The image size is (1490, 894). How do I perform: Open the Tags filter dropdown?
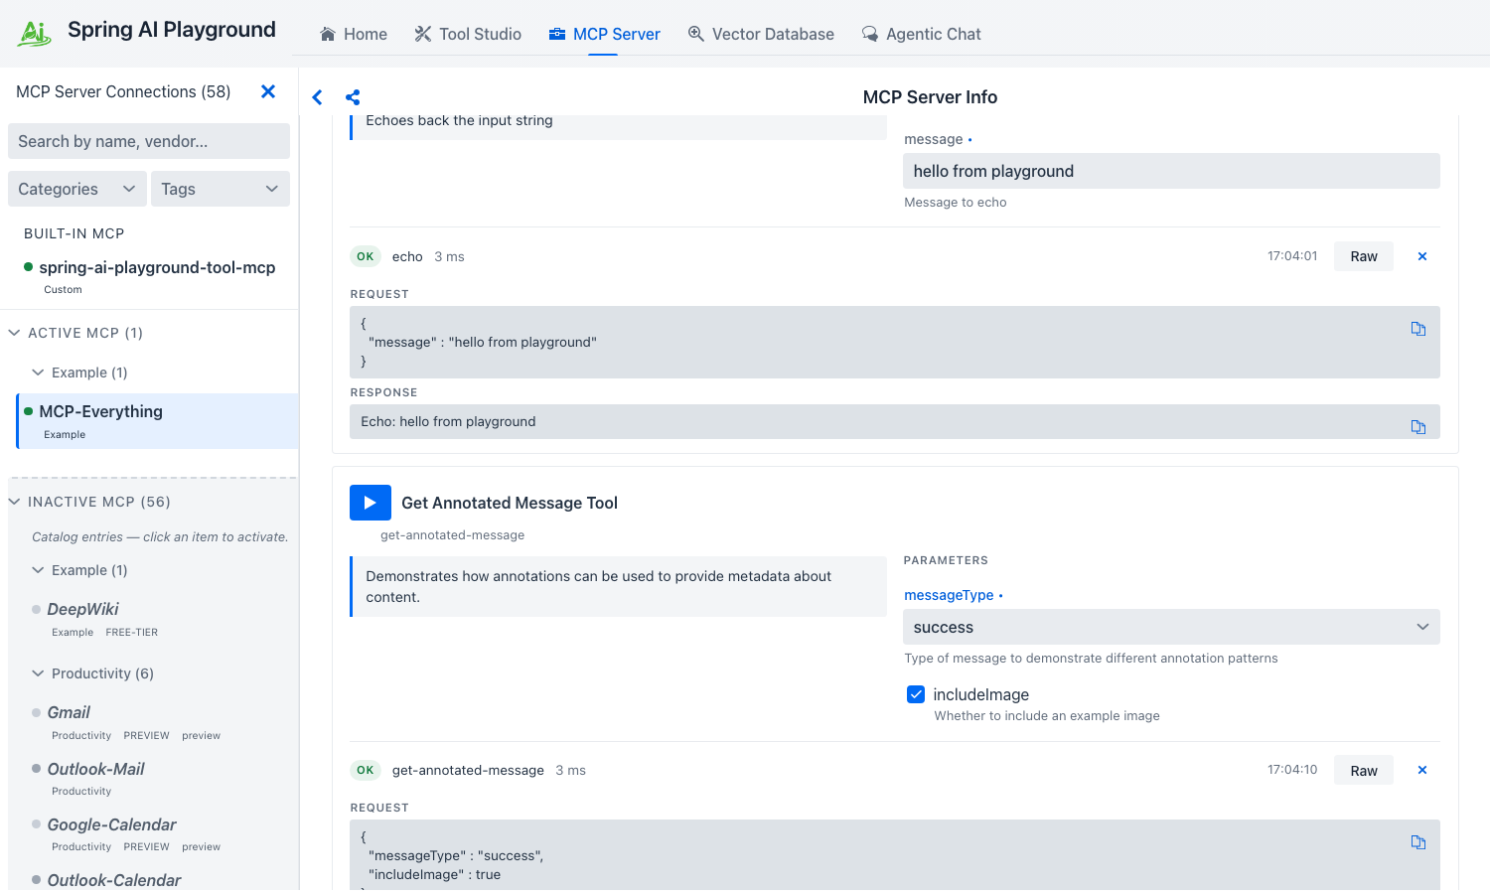221,189
